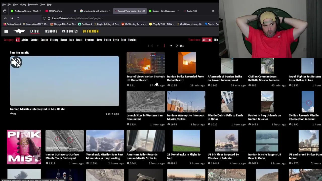Filter videos by Iran category
Viewport: 322px width, 181px height.
coord(71,40)
